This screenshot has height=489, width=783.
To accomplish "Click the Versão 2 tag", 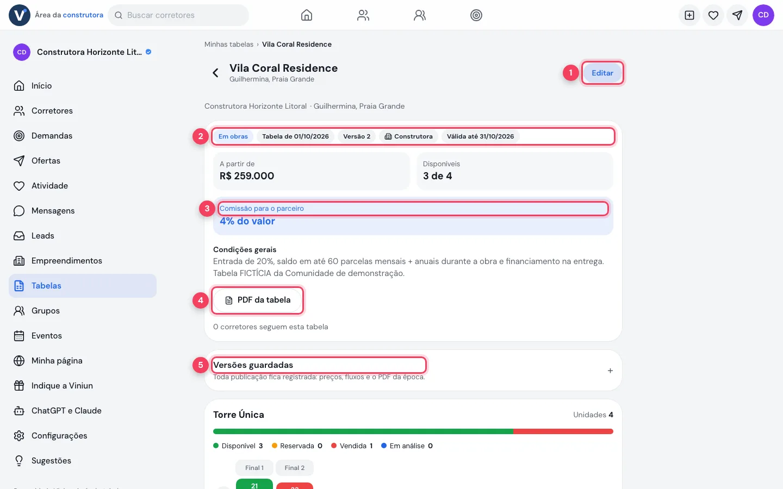I will coord(357,136).
